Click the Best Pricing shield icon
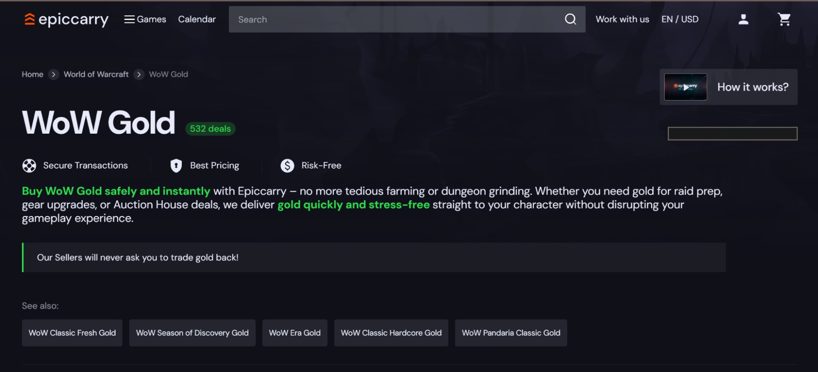This screenshot has width=818, height=372. [x=176, y=166]
